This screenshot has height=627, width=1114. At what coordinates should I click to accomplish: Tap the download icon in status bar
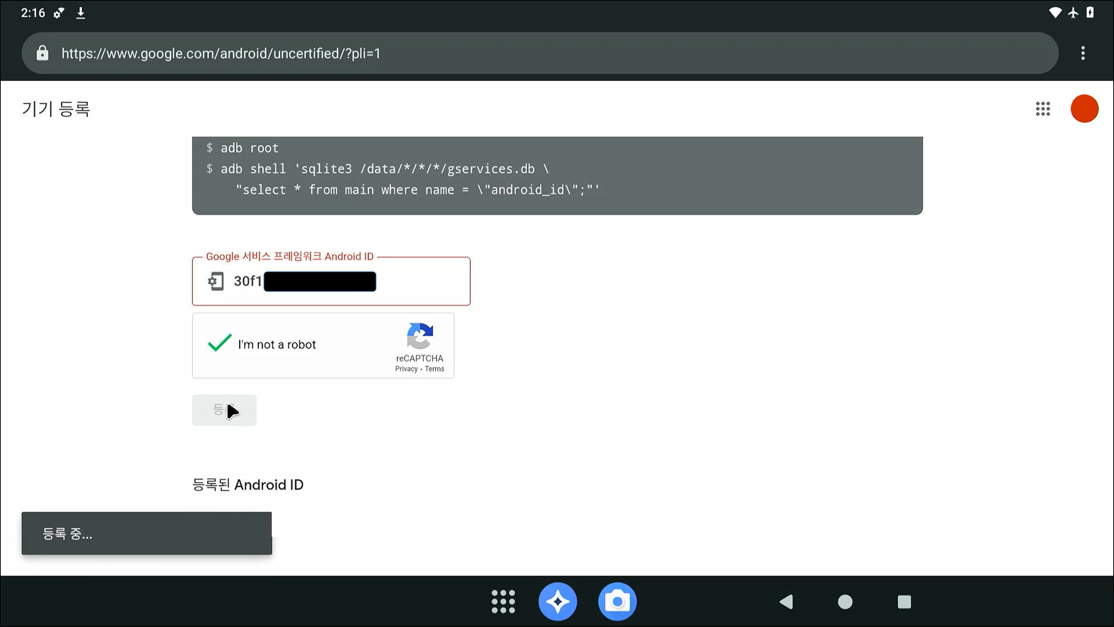pos(81,13)
